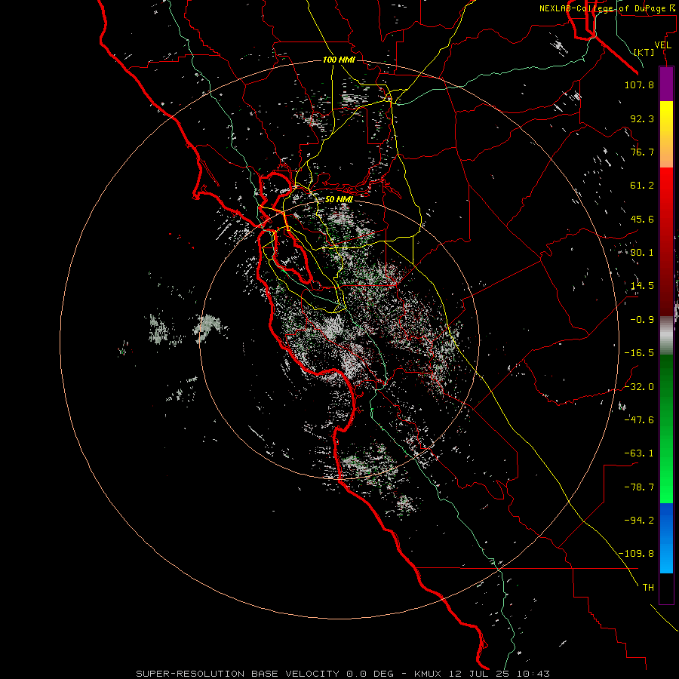Select the 92.3 velocity scale value

pos(642,118)
